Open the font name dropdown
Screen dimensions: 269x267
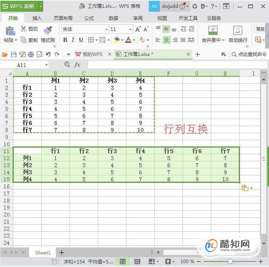coord(106,29)
